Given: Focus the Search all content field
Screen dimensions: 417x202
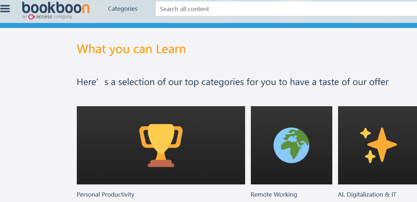Looking at the screenshot, I should (284, 9).
